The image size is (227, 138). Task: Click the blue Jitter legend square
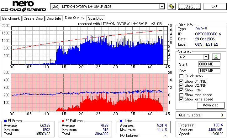click(x=121, y=121)
